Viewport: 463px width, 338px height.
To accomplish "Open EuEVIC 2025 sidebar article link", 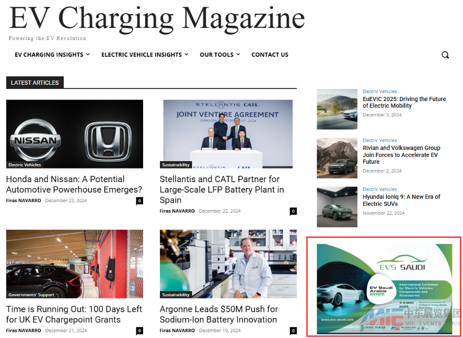I will click(x=404, y=102).
